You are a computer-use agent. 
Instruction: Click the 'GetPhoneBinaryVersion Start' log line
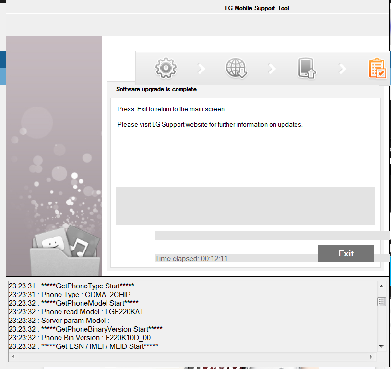tap(85, 329)
